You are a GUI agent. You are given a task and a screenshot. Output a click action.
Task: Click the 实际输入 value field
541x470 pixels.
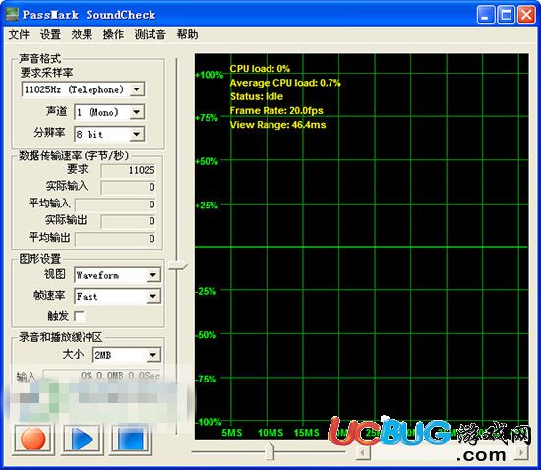128,187
